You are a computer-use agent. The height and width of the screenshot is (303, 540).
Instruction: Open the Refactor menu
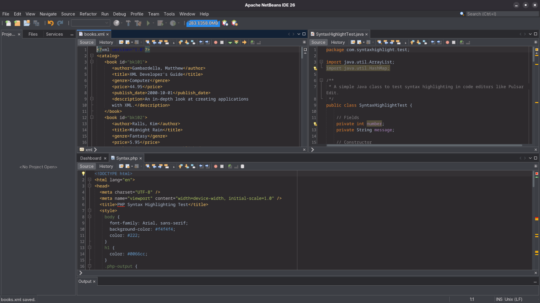(x=88, y=14)
